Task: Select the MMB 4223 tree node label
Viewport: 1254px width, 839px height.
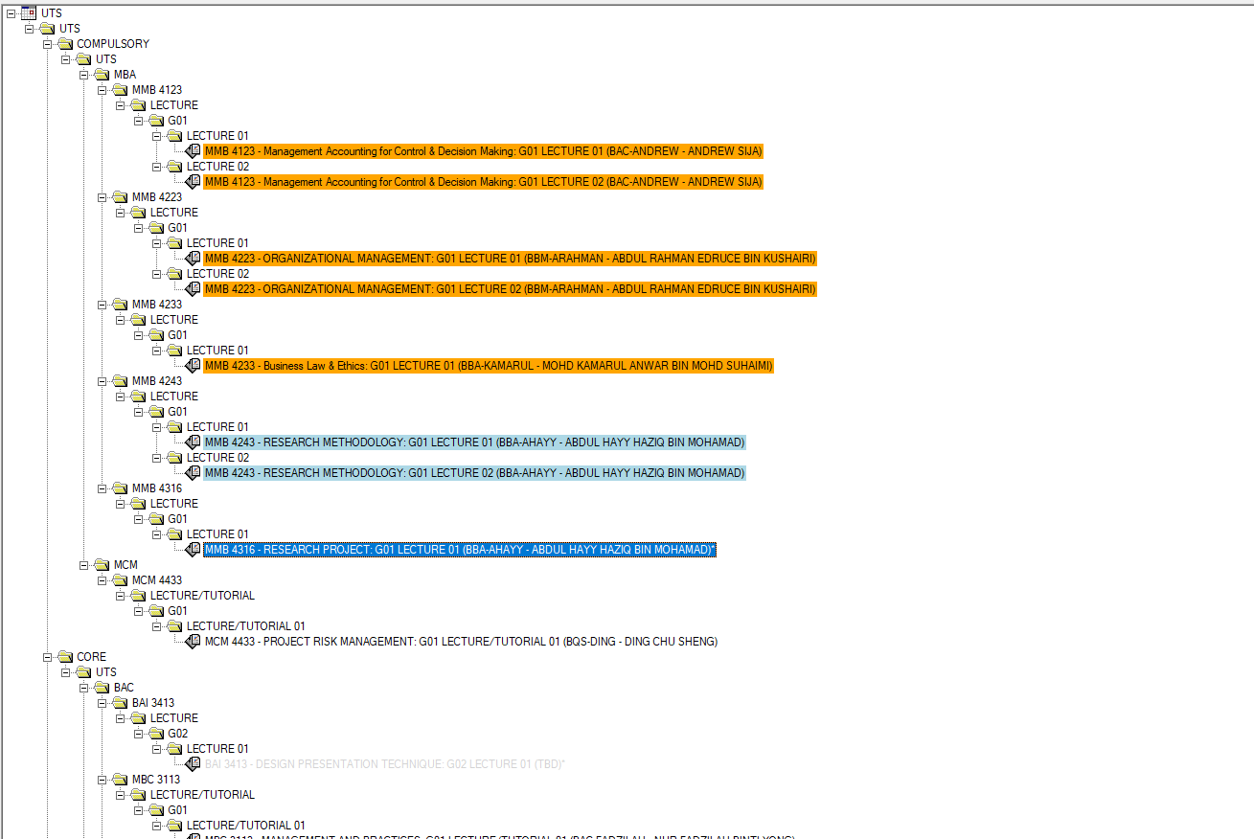Action: (157, 197)
